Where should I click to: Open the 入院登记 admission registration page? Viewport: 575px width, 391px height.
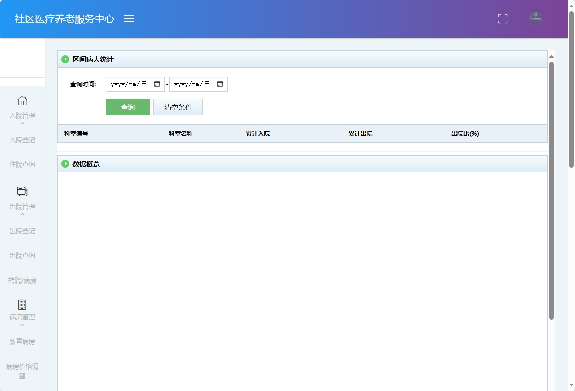tap(22, 140)
